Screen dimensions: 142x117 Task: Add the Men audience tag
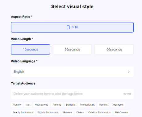point(28,105)
